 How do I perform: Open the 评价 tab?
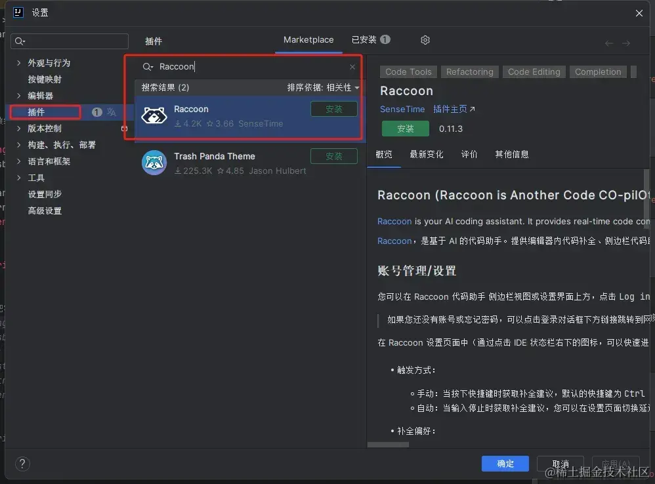pyautogui.click(x=469, y=154)
